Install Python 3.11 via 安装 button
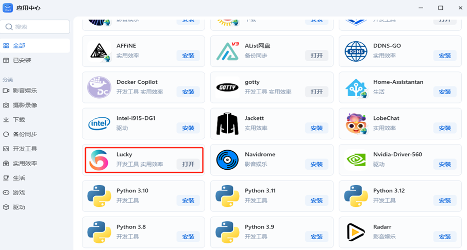This screenshot has height=250, width=467. point(316,200)
